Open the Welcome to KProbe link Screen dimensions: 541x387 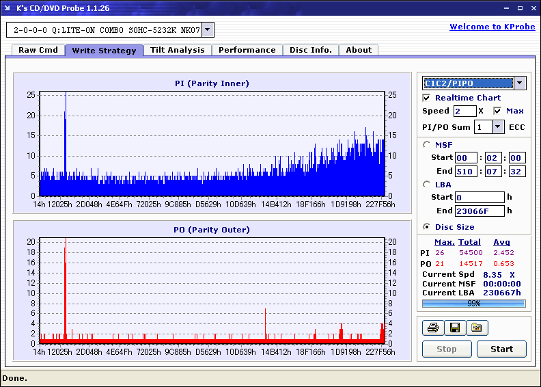tap(493, 27)
